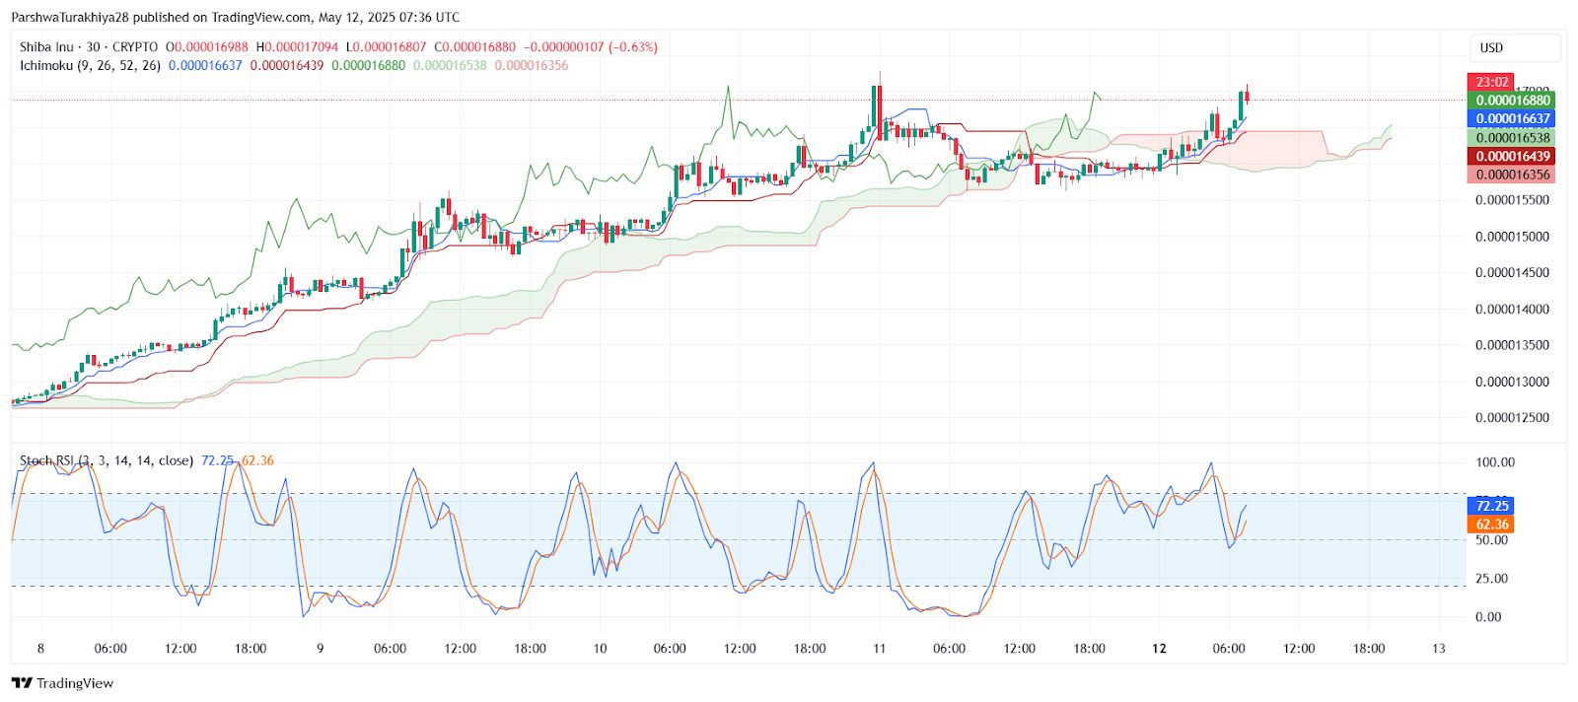Select the blue 0.000016637 price tag
Image resolution: width=1578 pixels, height=702 pixels.
(x=1513, y=118)
